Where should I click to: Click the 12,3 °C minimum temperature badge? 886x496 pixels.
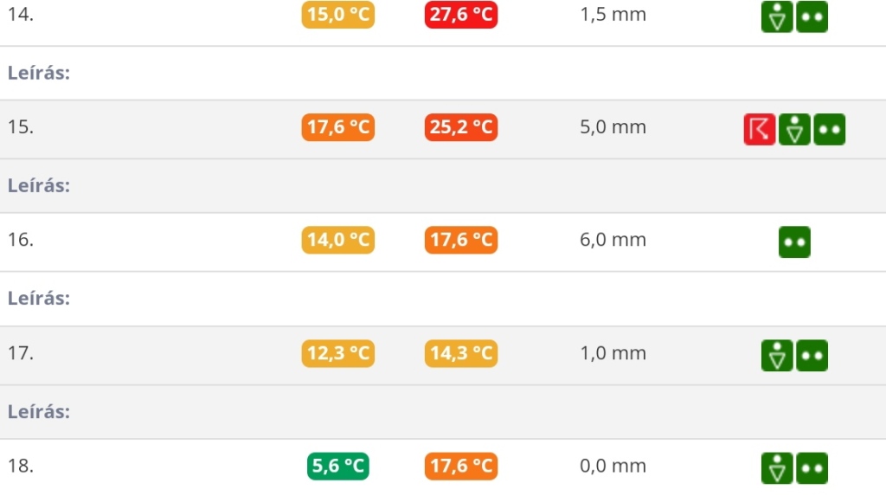coord(337,353)
